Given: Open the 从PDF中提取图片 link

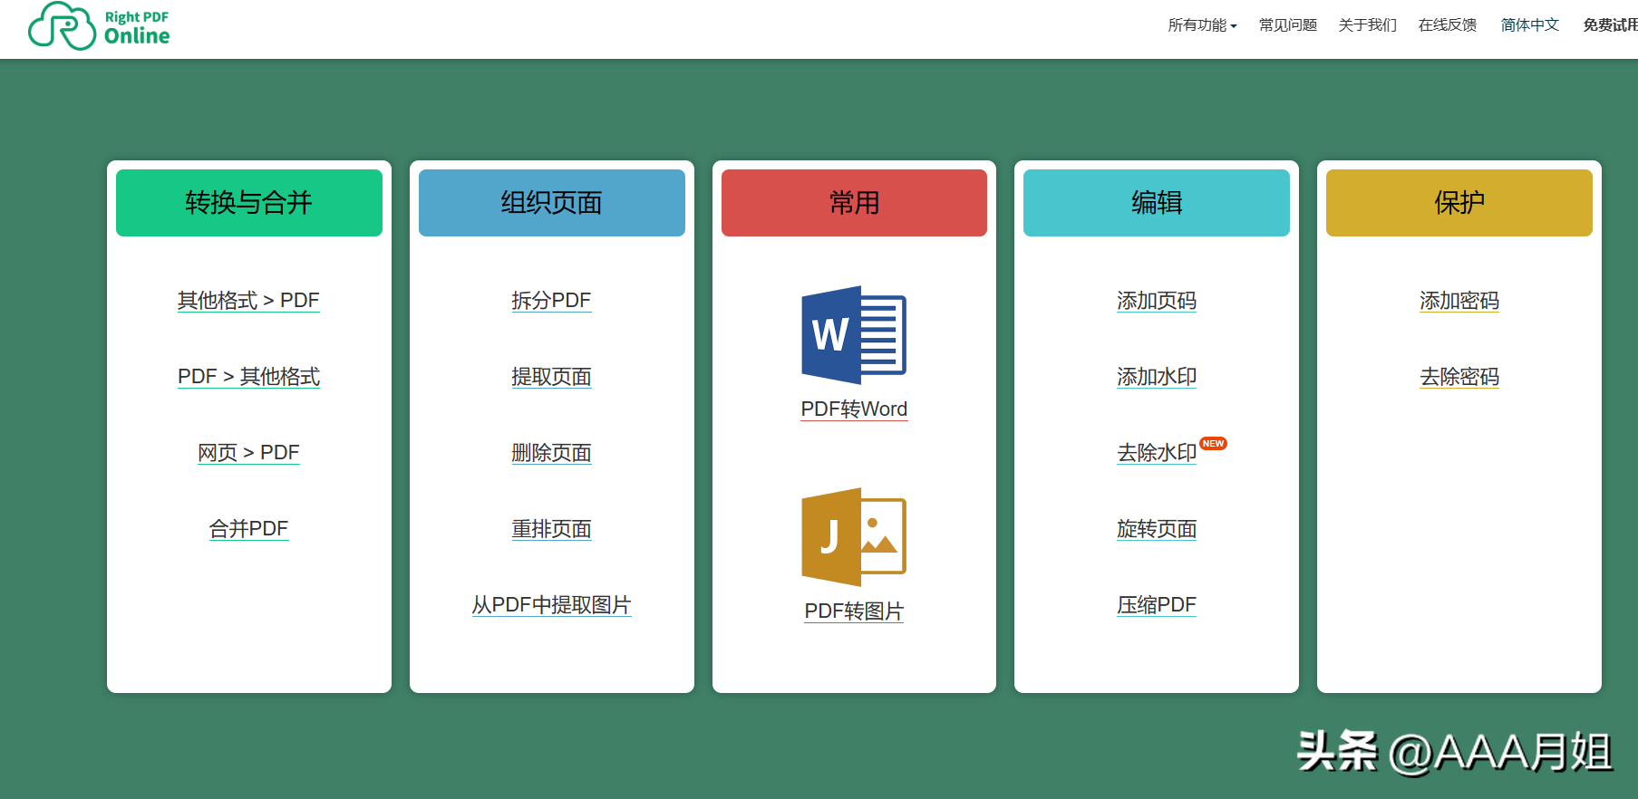Looking at the screenshot, I should pos(551,605).
